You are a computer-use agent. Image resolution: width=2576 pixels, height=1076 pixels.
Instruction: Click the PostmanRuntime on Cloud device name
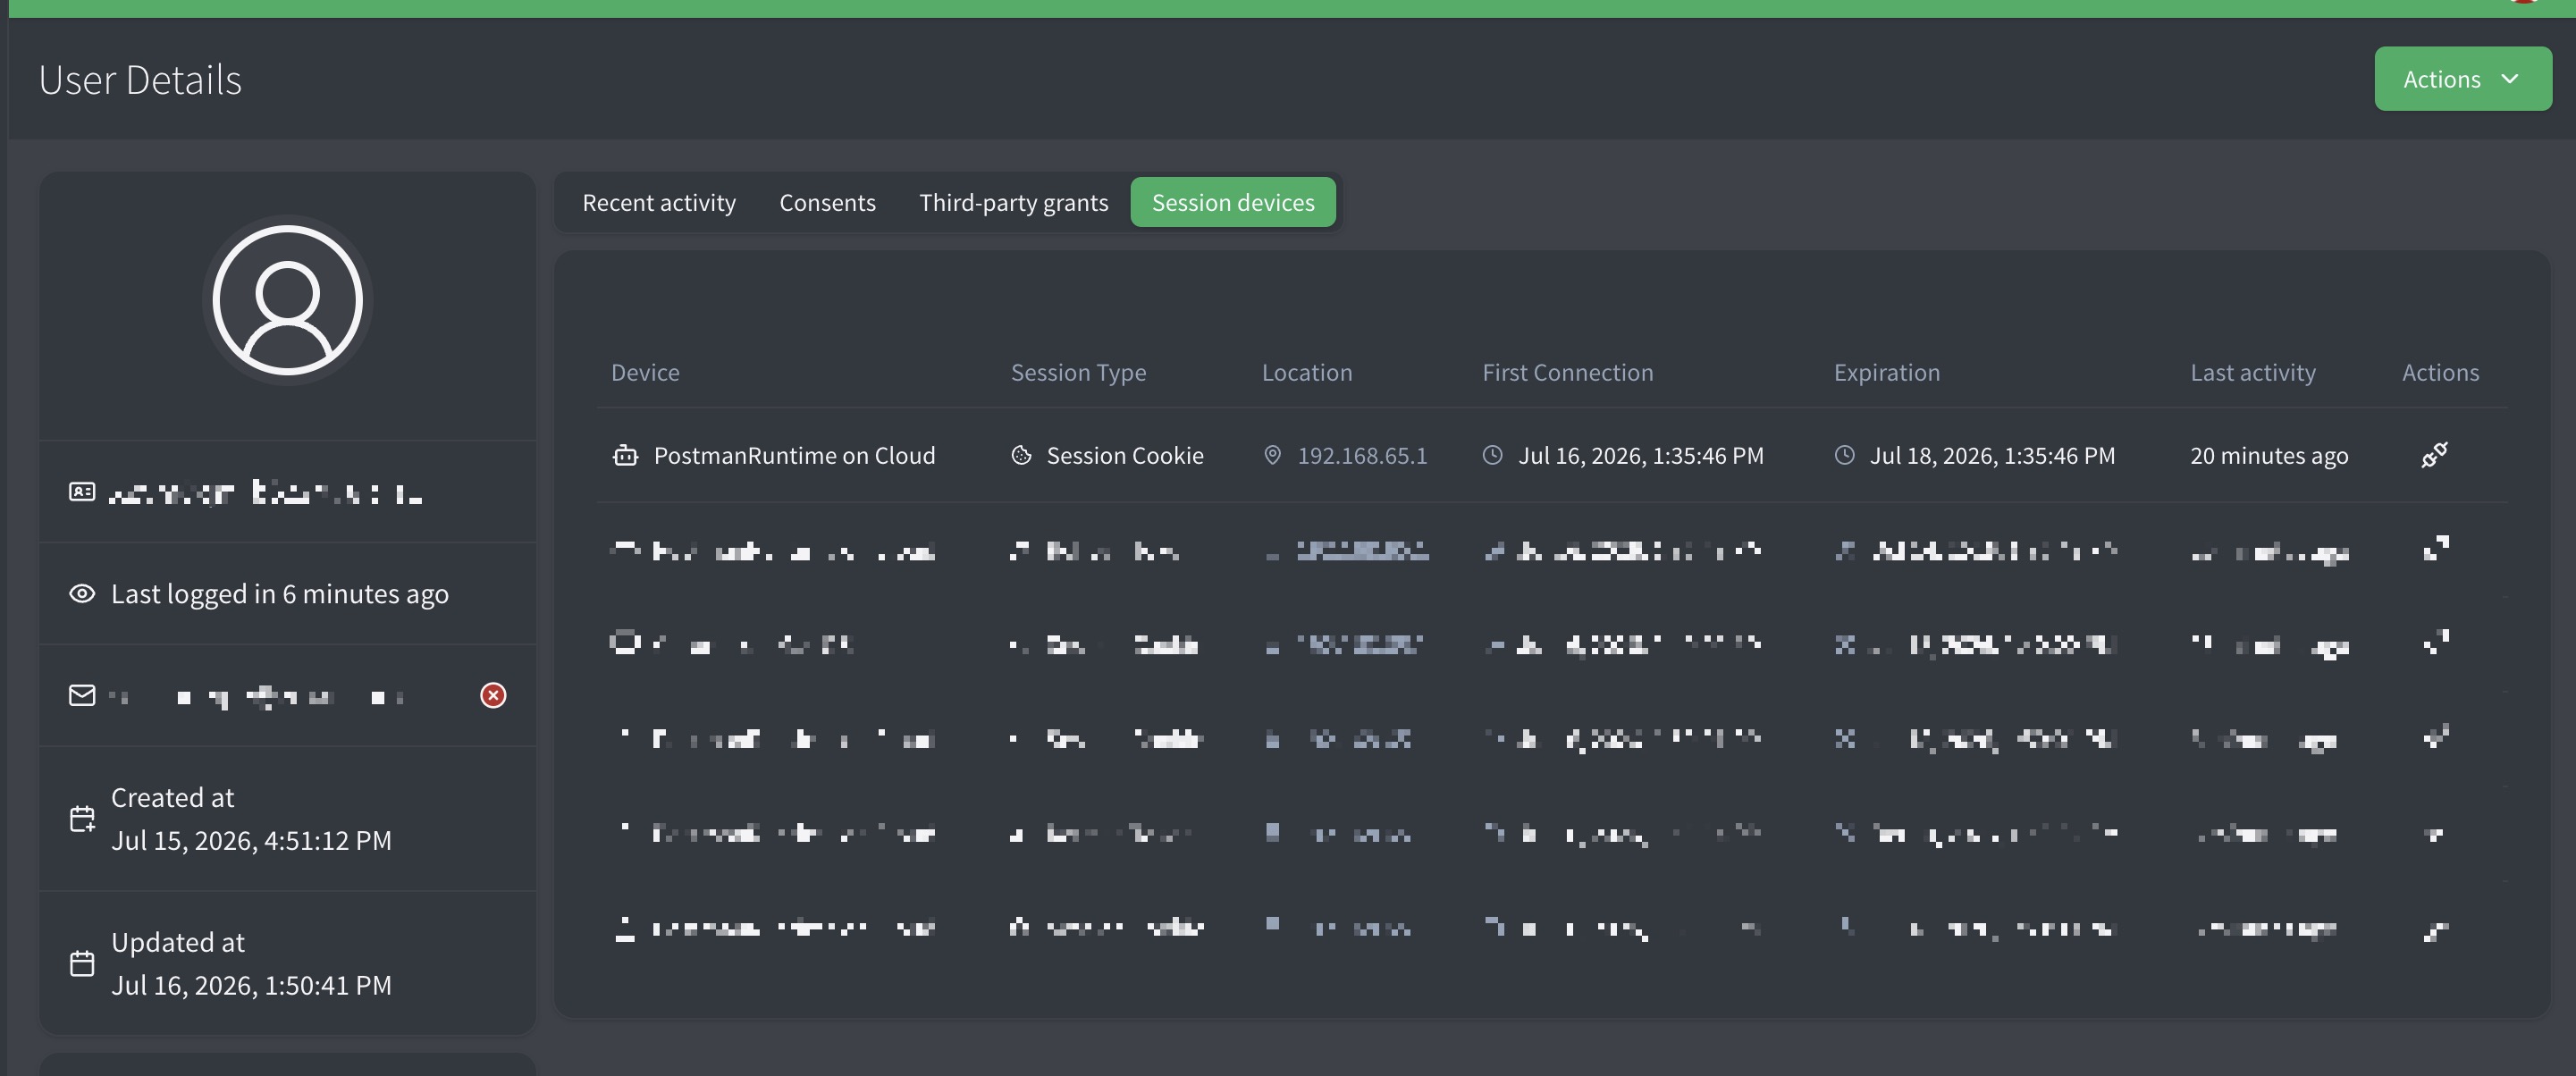[x=794, y=456]
